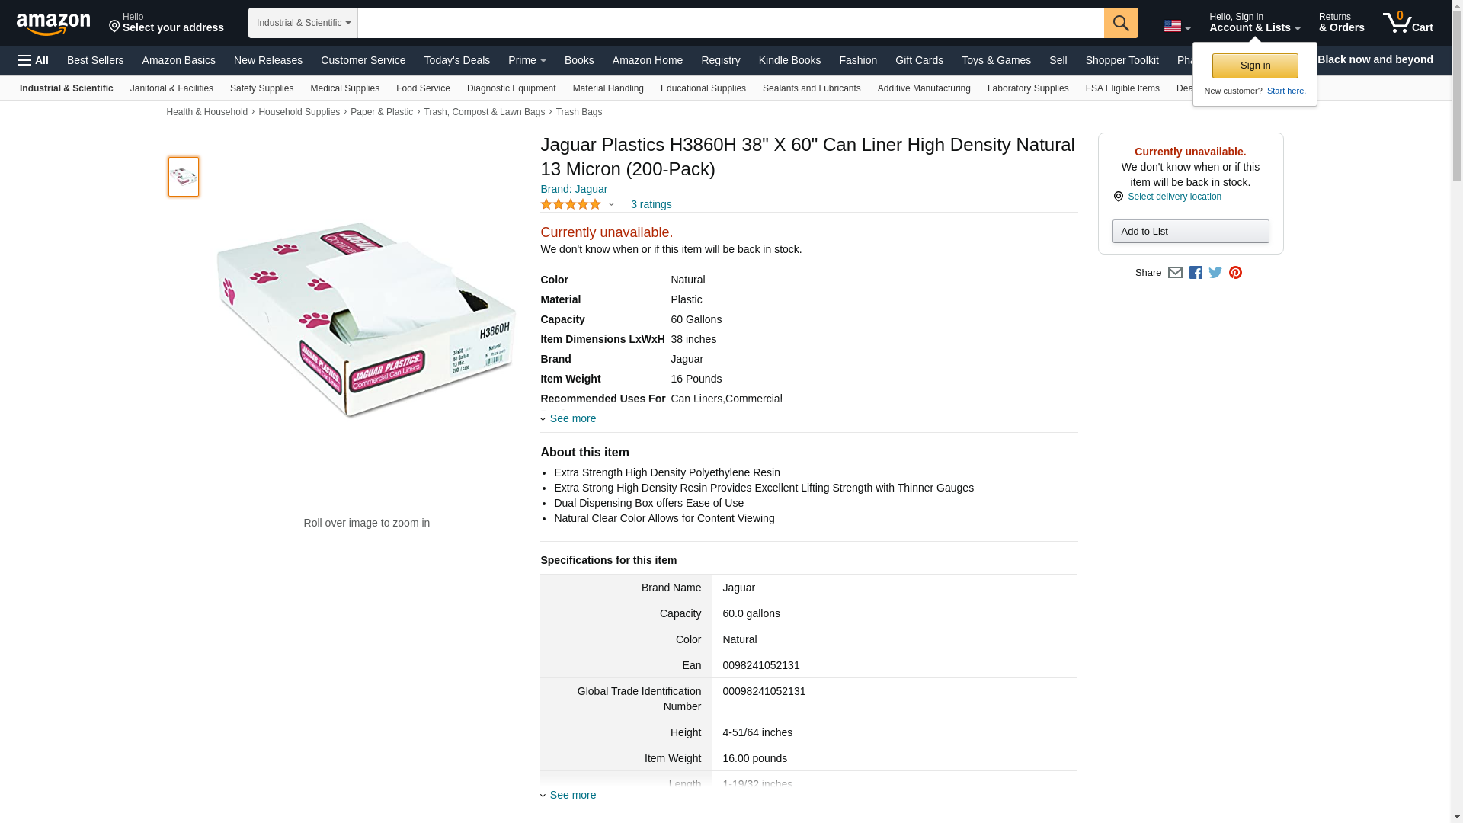Go to Janitorial & Facilities subcategory
The height and width of the screenshot is (823, 1463).
pyautogui.click(x=171, y=88)
